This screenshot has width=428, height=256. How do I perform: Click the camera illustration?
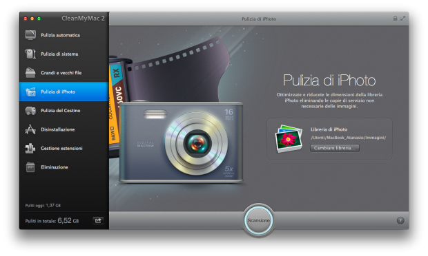click(181, 142)
